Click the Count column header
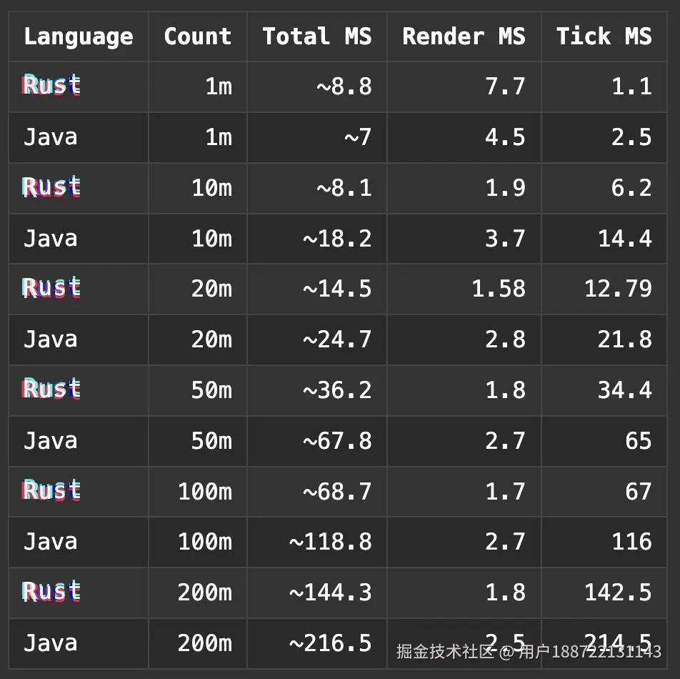The image size is (680, 679). point(198,36)
